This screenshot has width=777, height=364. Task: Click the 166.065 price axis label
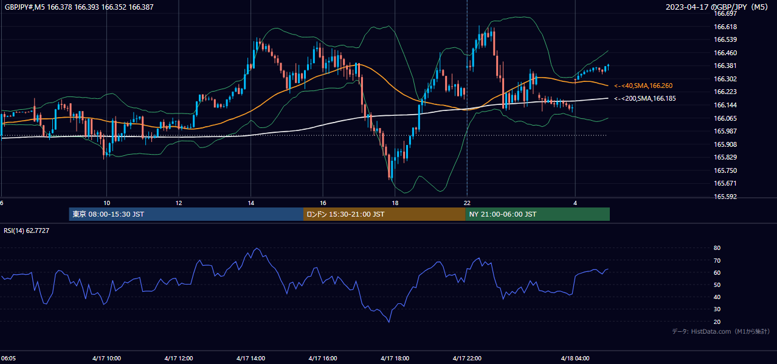click(x=725, y=118)
